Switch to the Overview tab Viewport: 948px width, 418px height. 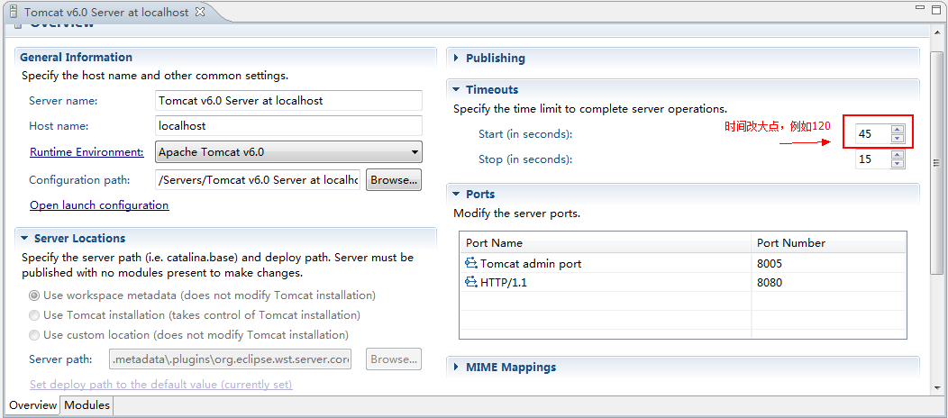click(x=32, y=405)
